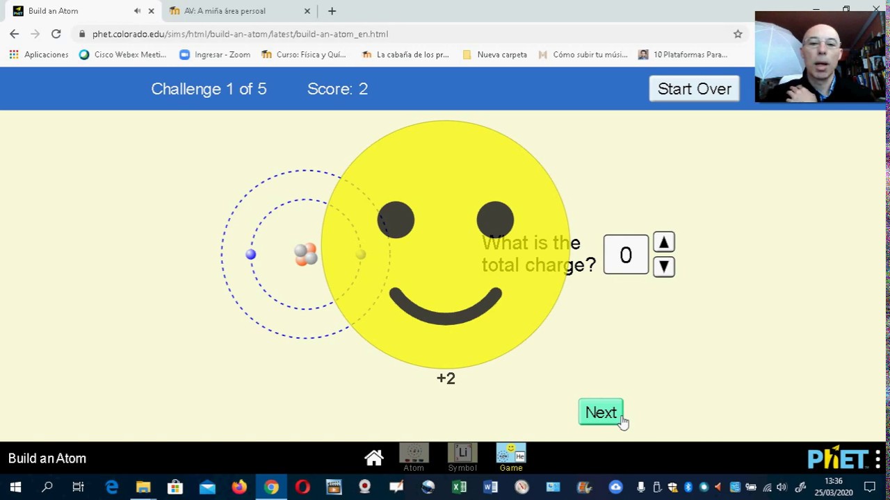Image resolution: width=890 pixels, height=500 pixels.
Task: Open the Aplicaciones bookmarks shortcut
Action: tap(39, 54)
